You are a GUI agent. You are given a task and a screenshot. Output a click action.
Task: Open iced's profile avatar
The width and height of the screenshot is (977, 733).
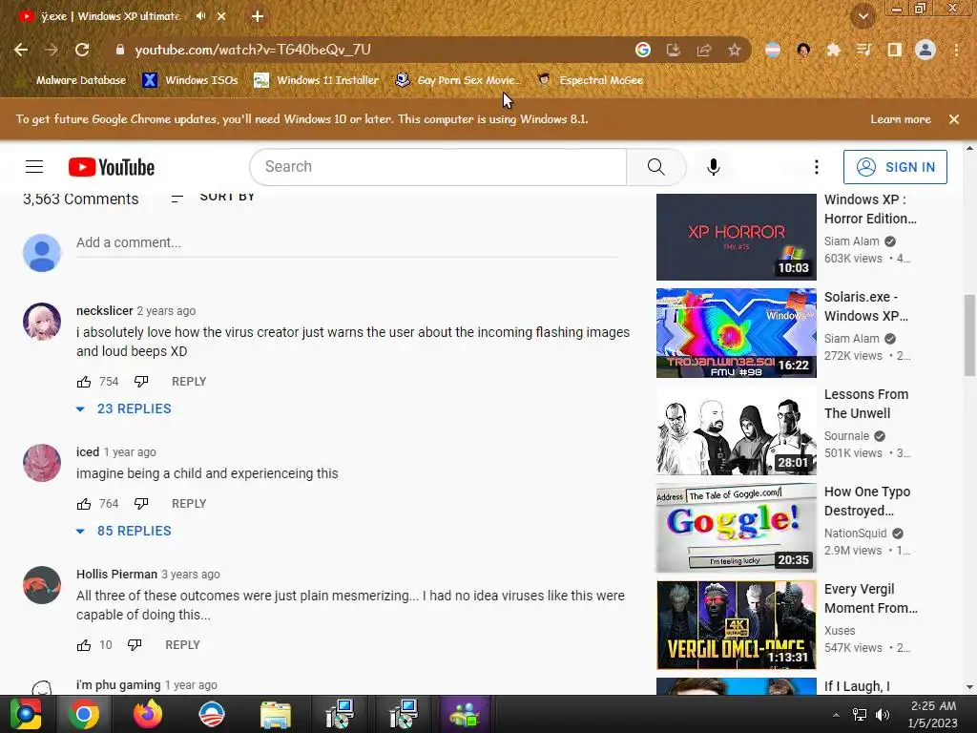click(x=42, y=463)
